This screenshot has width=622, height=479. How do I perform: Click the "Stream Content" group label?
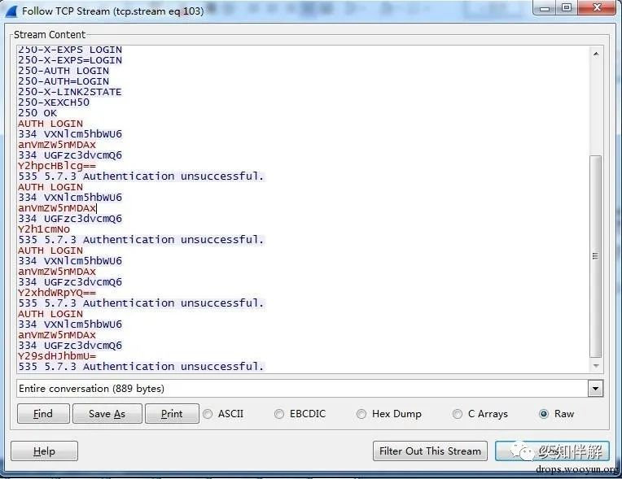50,35
